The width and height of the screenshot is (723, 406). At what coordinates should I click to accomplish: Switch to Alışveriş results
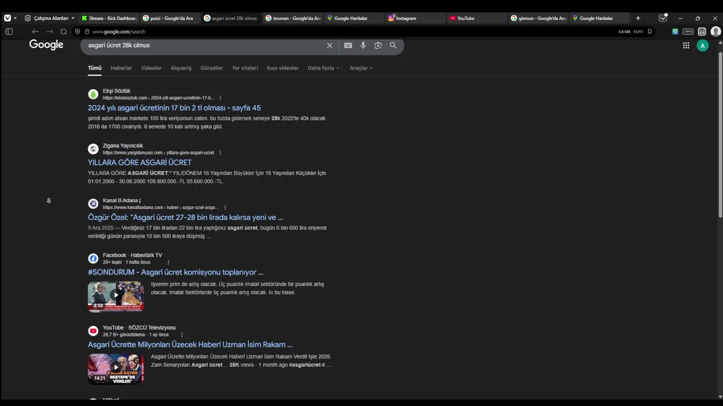[181, 68]
